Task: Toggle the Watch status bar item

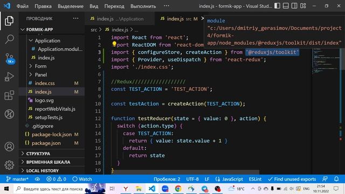Action: coord(82,179)
